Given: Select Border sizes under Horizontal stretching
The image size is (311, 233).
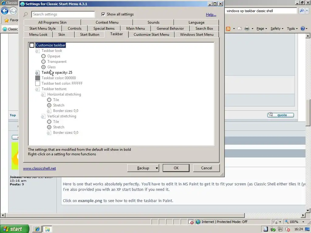Looking at the screenshot, I should pyautogui.click(x=66, y=111).
